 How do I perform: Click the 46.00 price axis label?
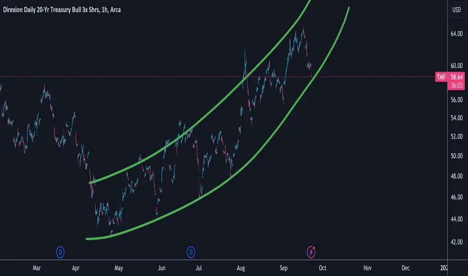[x=456, y=197]
